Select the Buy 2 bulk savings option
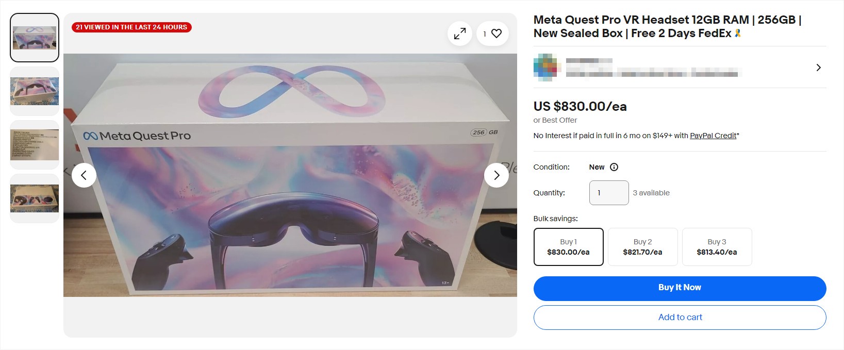The width and height of the screenshot is (844, 350). (642, 246)
